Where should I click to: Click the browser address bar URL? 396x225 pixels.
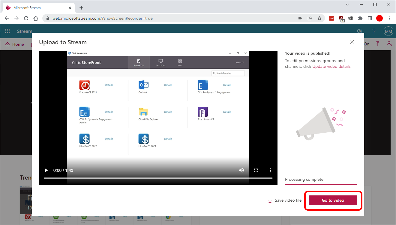click(x=103, y=18)
